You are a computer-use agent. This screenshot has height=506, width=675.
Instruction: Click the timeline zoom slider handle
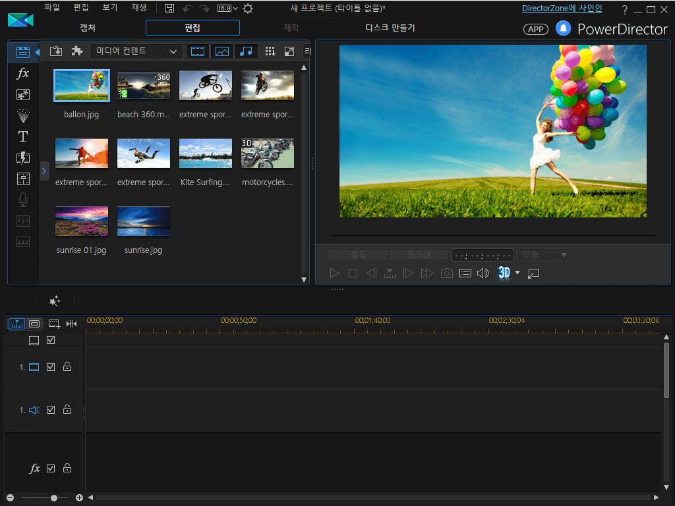coord(54,498)
